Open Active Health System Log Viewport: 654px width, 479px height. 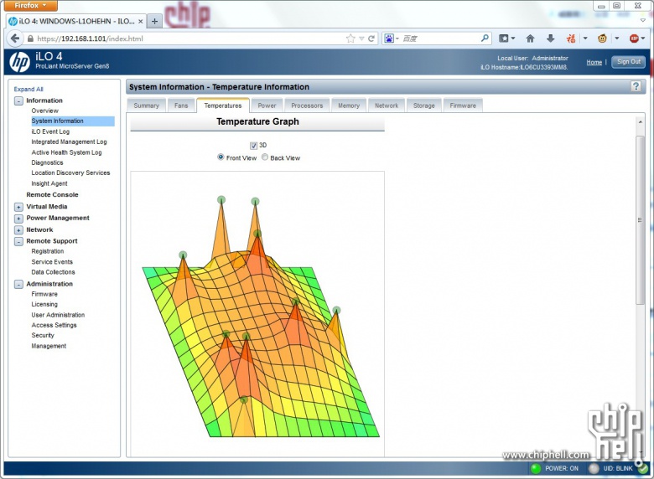tap(67, 152)
